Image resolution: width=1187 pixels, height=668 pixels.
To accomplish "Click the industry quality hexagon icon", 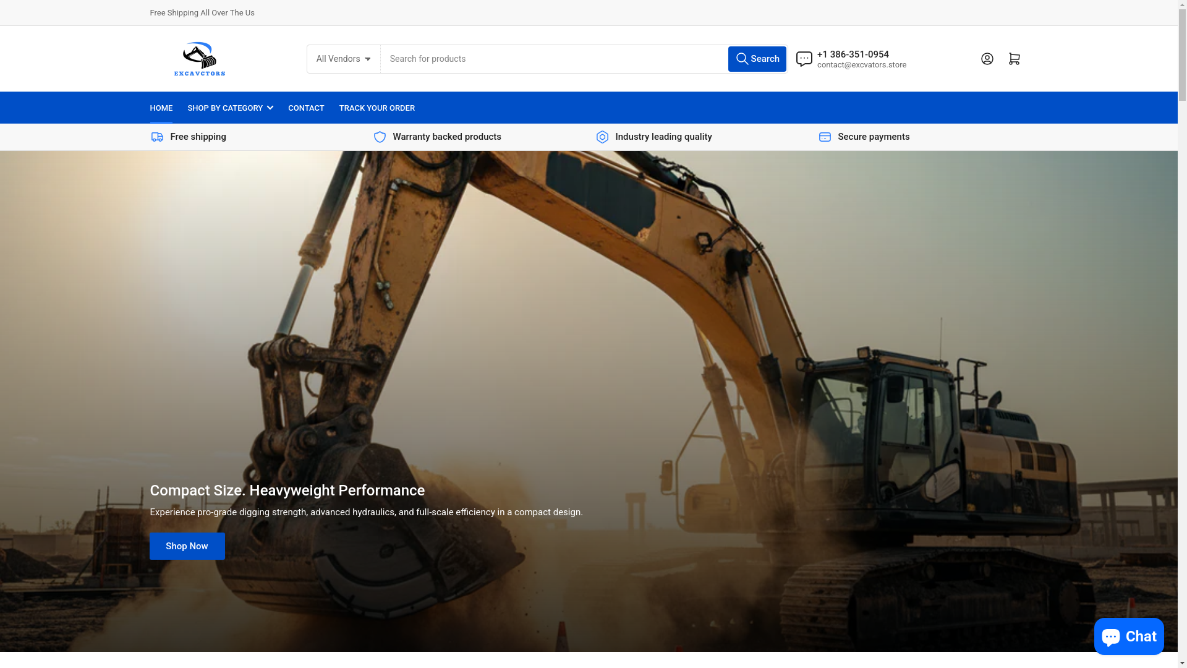I will [602, 137].
